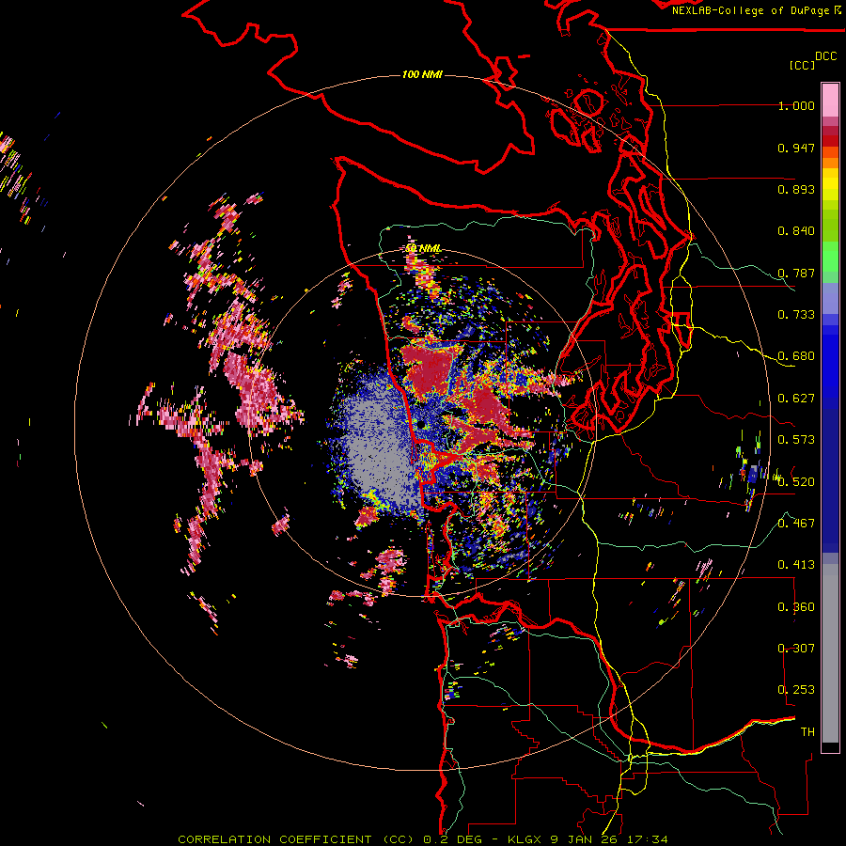Click the 0.360 scale value
Viewport: 846px width, 846px height.
click(796, 607)
